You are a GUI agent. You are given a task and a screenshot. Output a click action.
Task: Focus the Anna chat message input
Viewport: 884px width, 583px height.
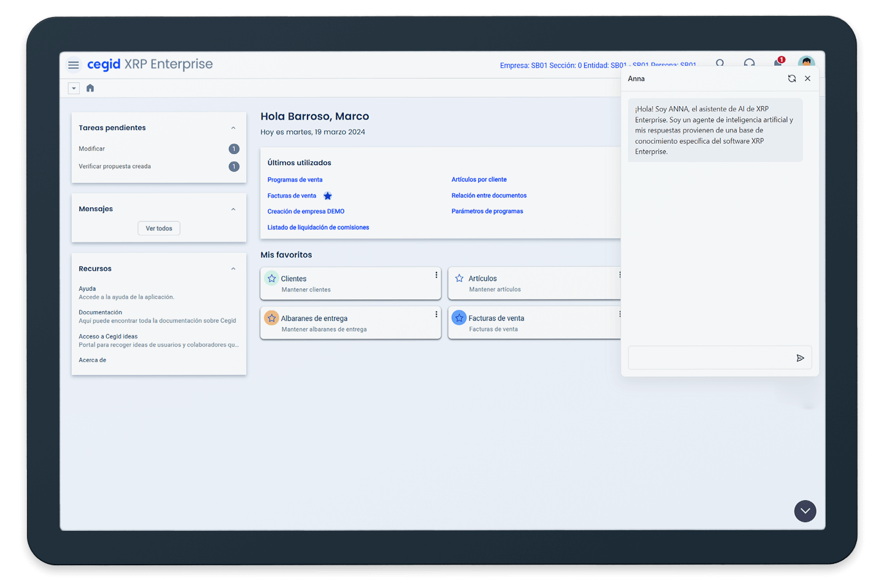tap(709, 358)
